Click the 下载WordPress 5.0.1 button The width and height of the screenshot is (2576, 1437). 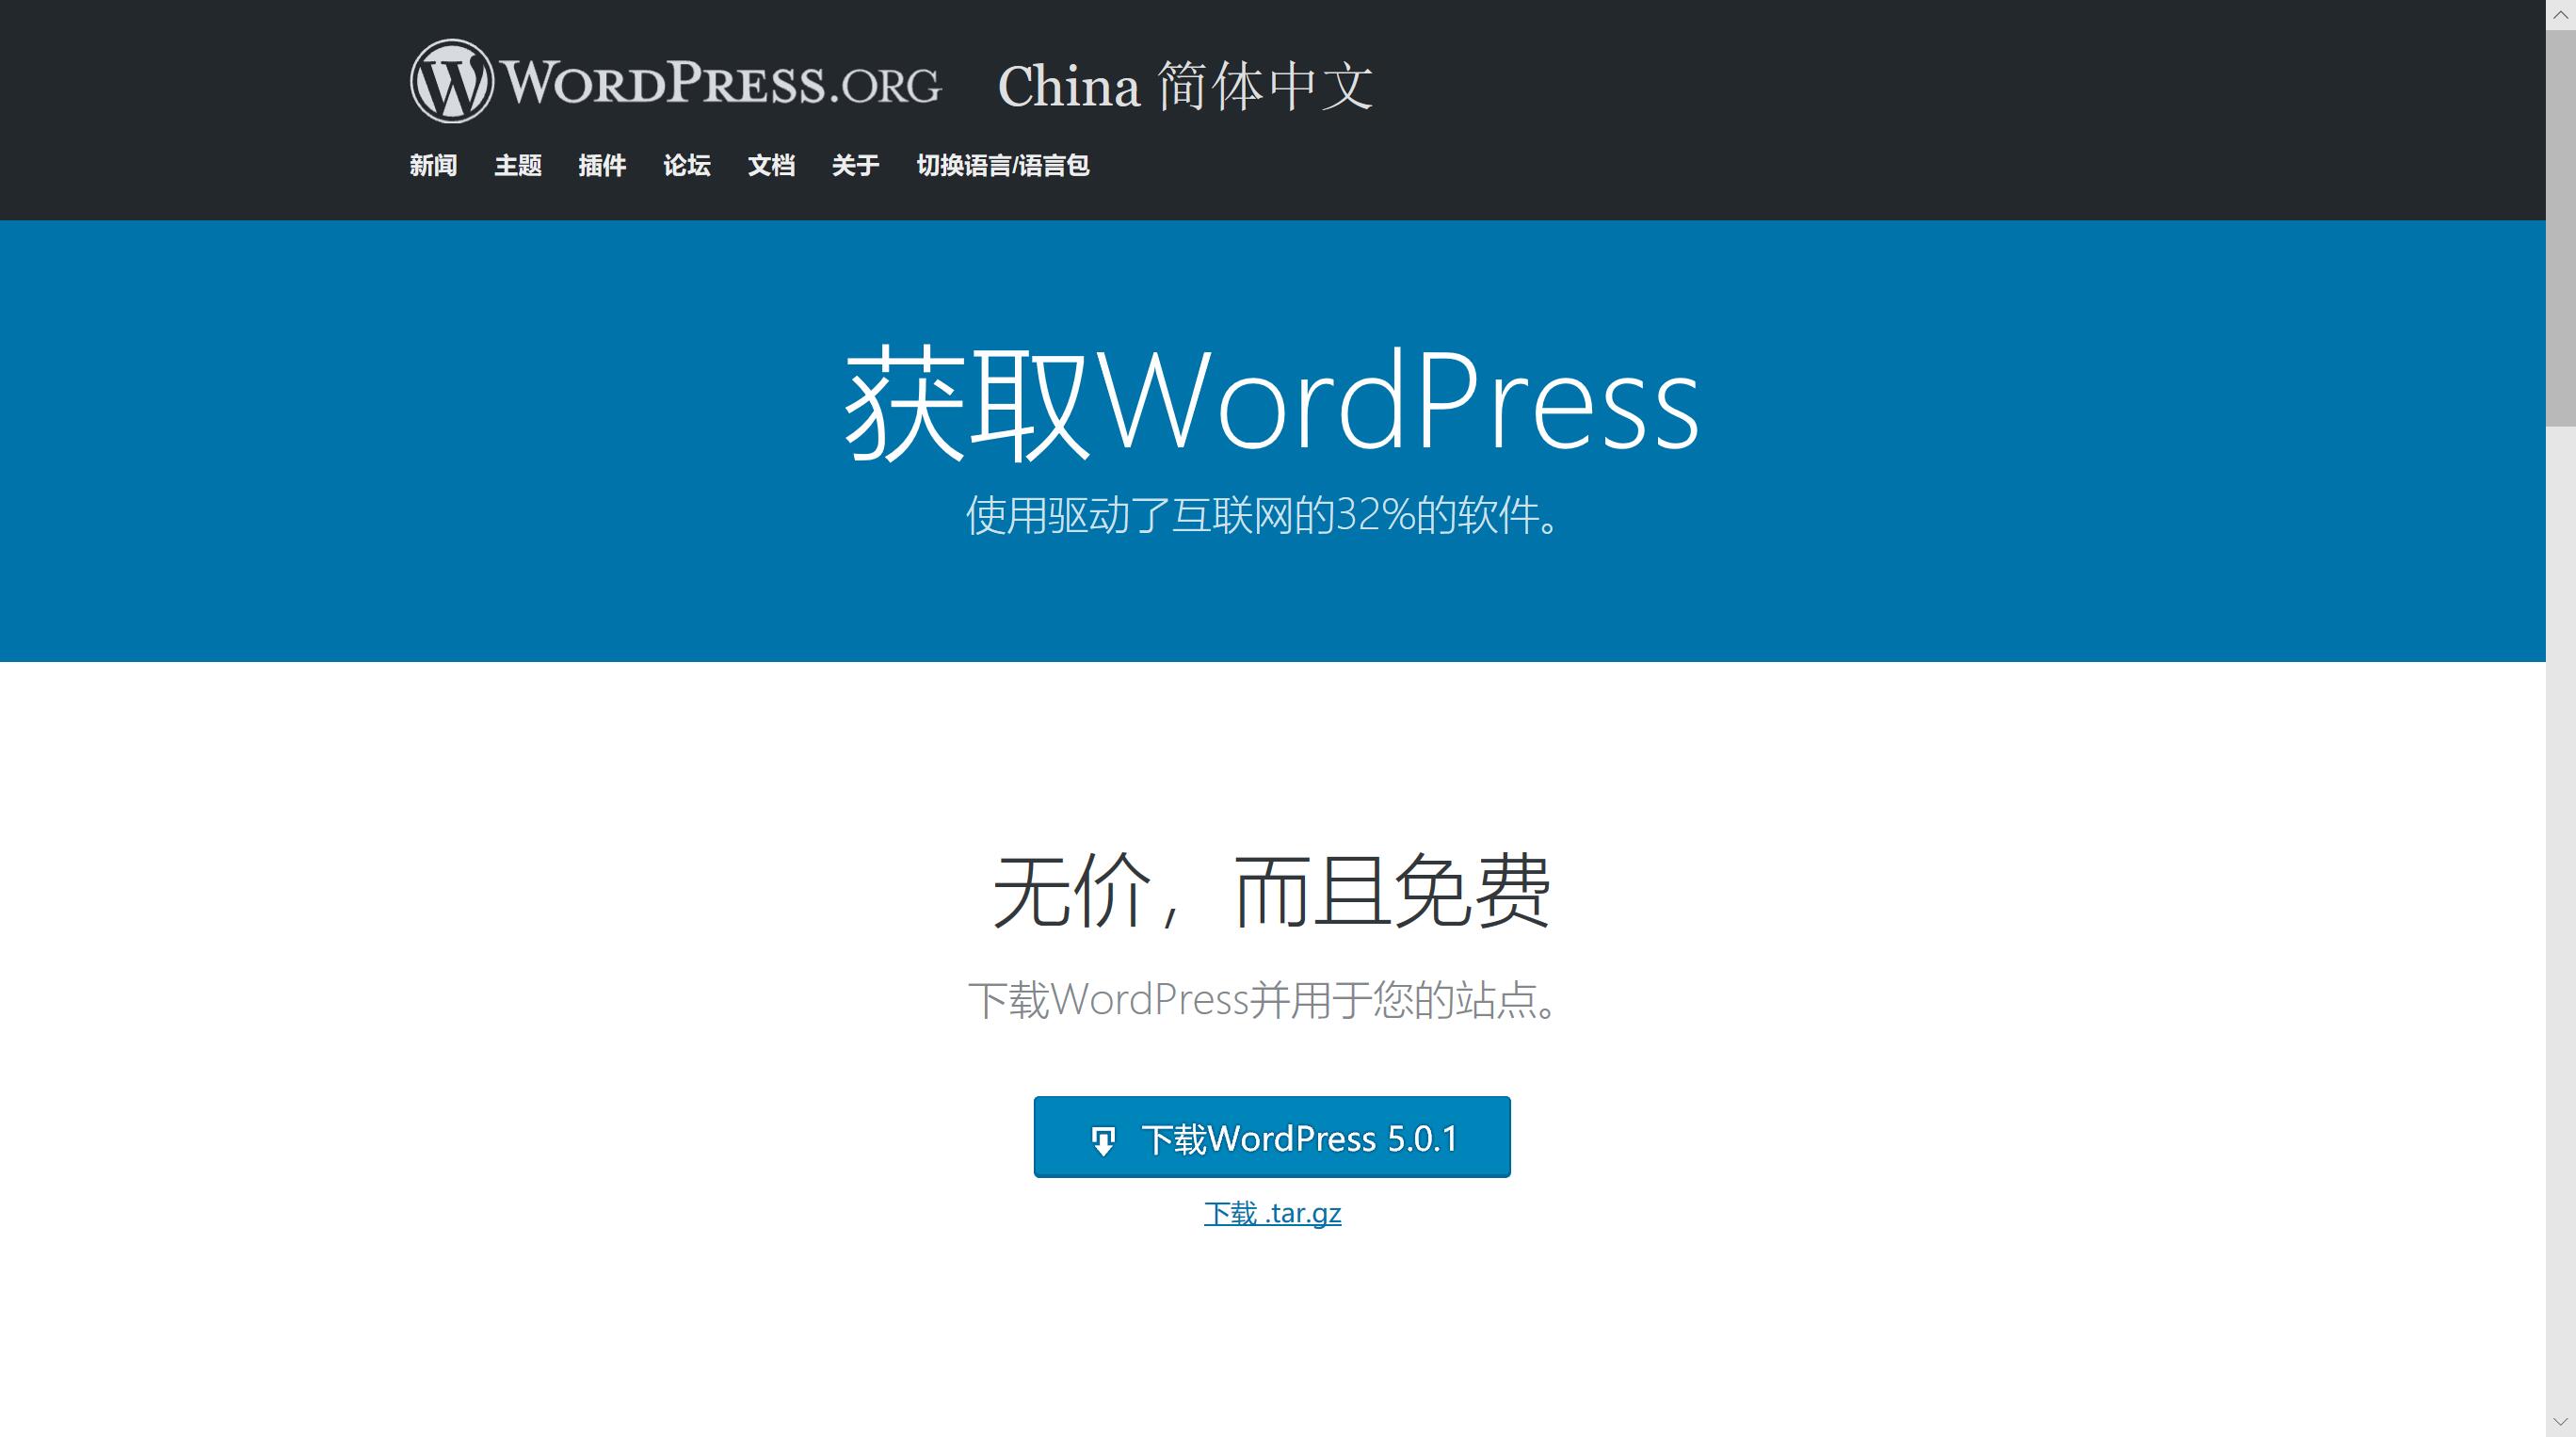1272,1137
